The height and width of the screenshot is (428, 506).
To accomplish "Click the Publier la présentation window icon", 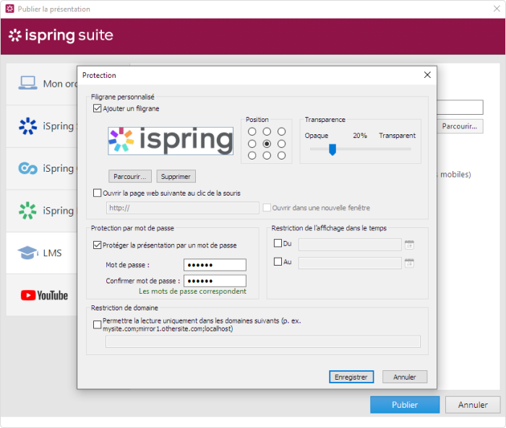I will point(10,9).
